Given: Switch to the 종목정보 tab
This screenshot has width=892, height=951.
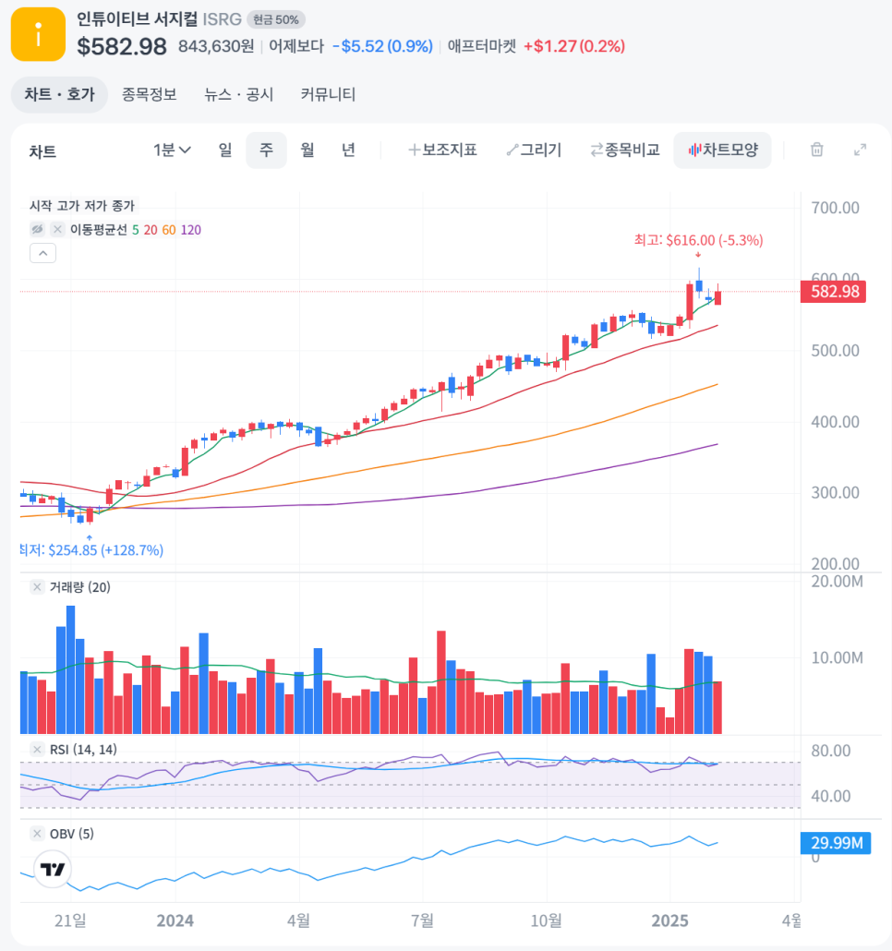Looking at the screenshot, I should click(150, 94).
